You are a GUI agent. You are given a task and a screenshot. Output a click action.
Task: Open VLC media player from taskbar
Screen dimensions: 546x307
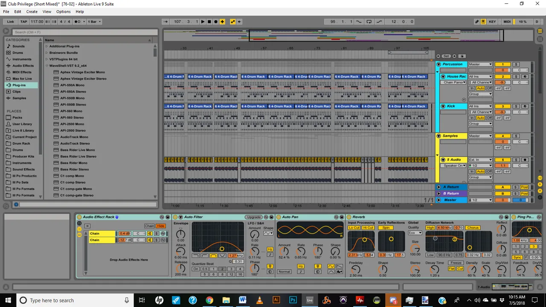(x=259, y=300)
